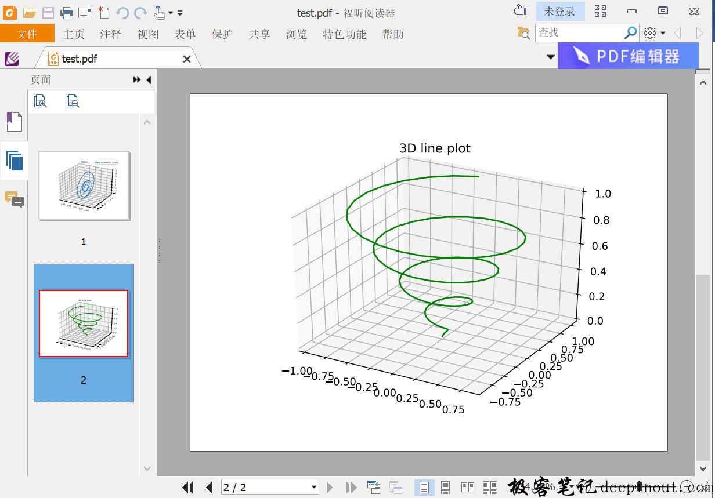This screenshot has width=715, height=498.
Task: Click the 未登录 login button
Action: click(x=559, y=11)
